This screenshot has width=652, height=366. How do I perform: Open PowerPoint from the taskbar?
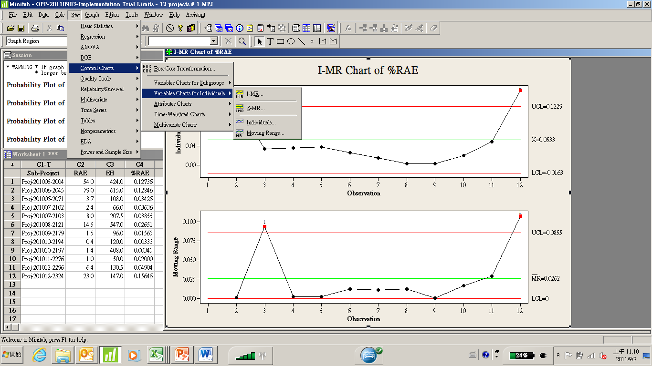[x=182, y=355]
